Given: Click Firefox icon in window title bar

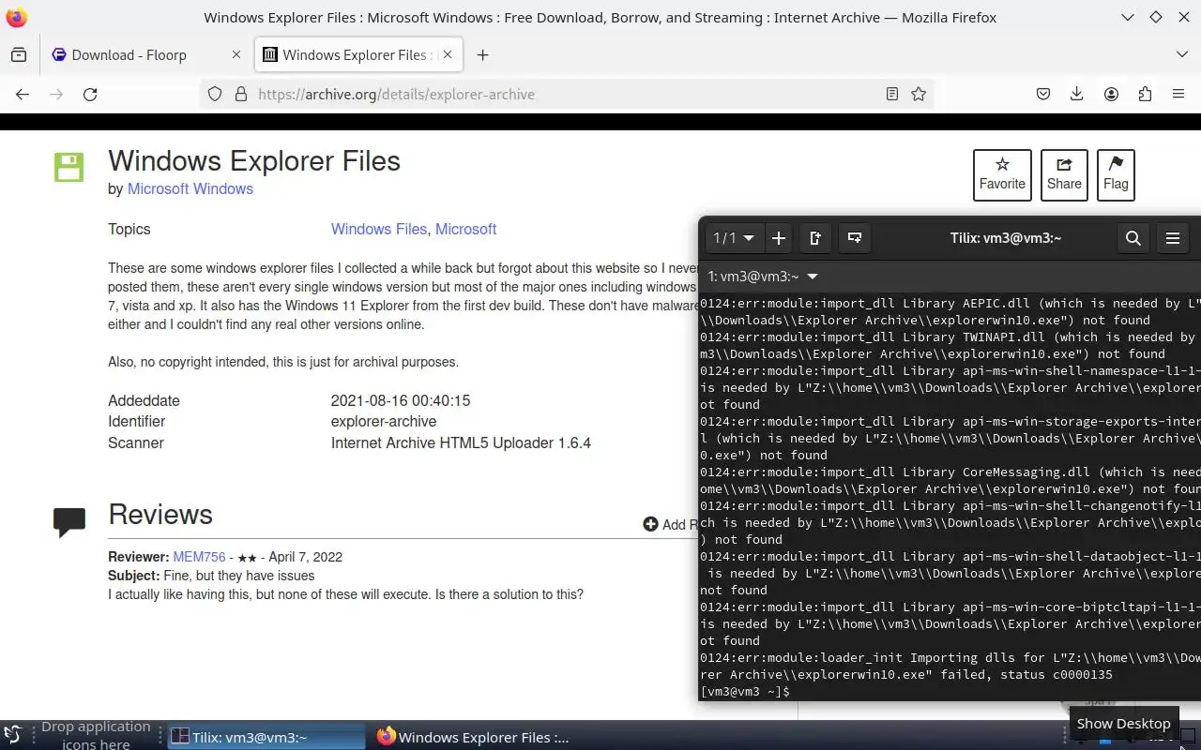Looking at the screenshot, I should [16, 17].
